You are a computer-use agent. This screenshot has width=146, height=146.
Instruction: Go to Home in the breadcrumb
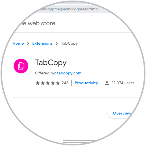18,43
